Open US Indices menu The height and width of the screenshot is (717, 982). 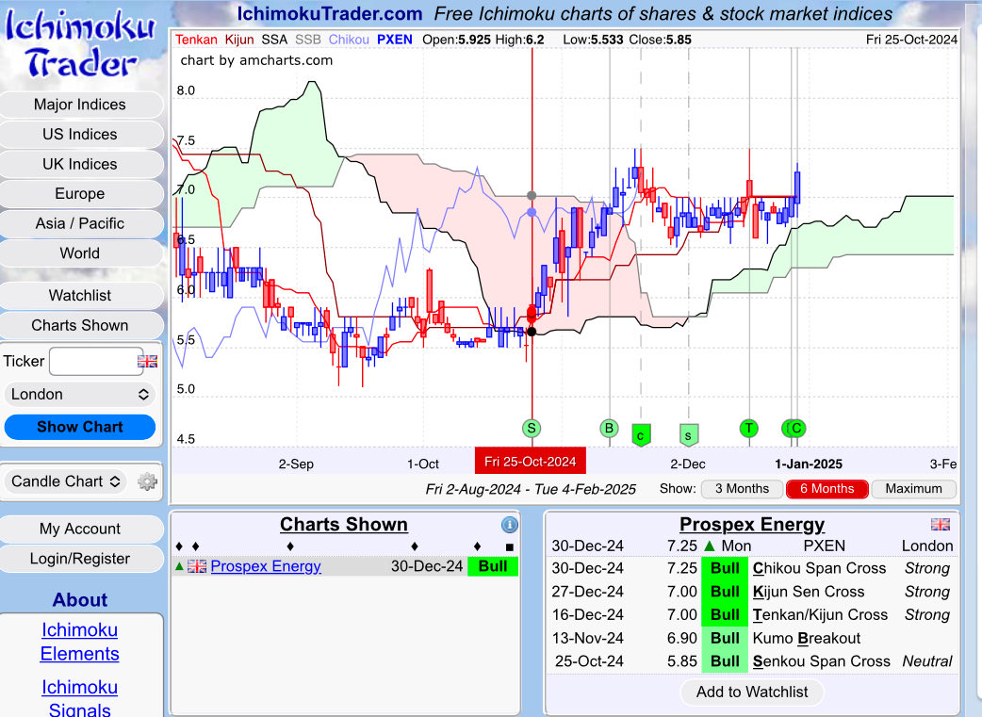pyautogui.click(x=80, y=134)
